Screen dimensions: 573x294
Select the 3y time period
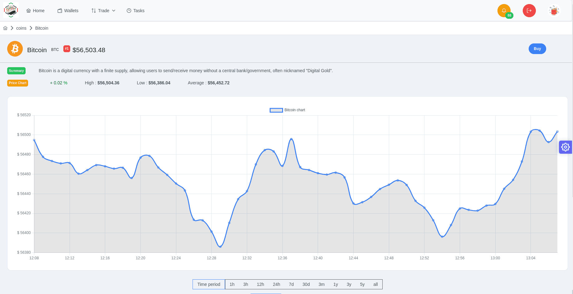(x=349, y=284)
